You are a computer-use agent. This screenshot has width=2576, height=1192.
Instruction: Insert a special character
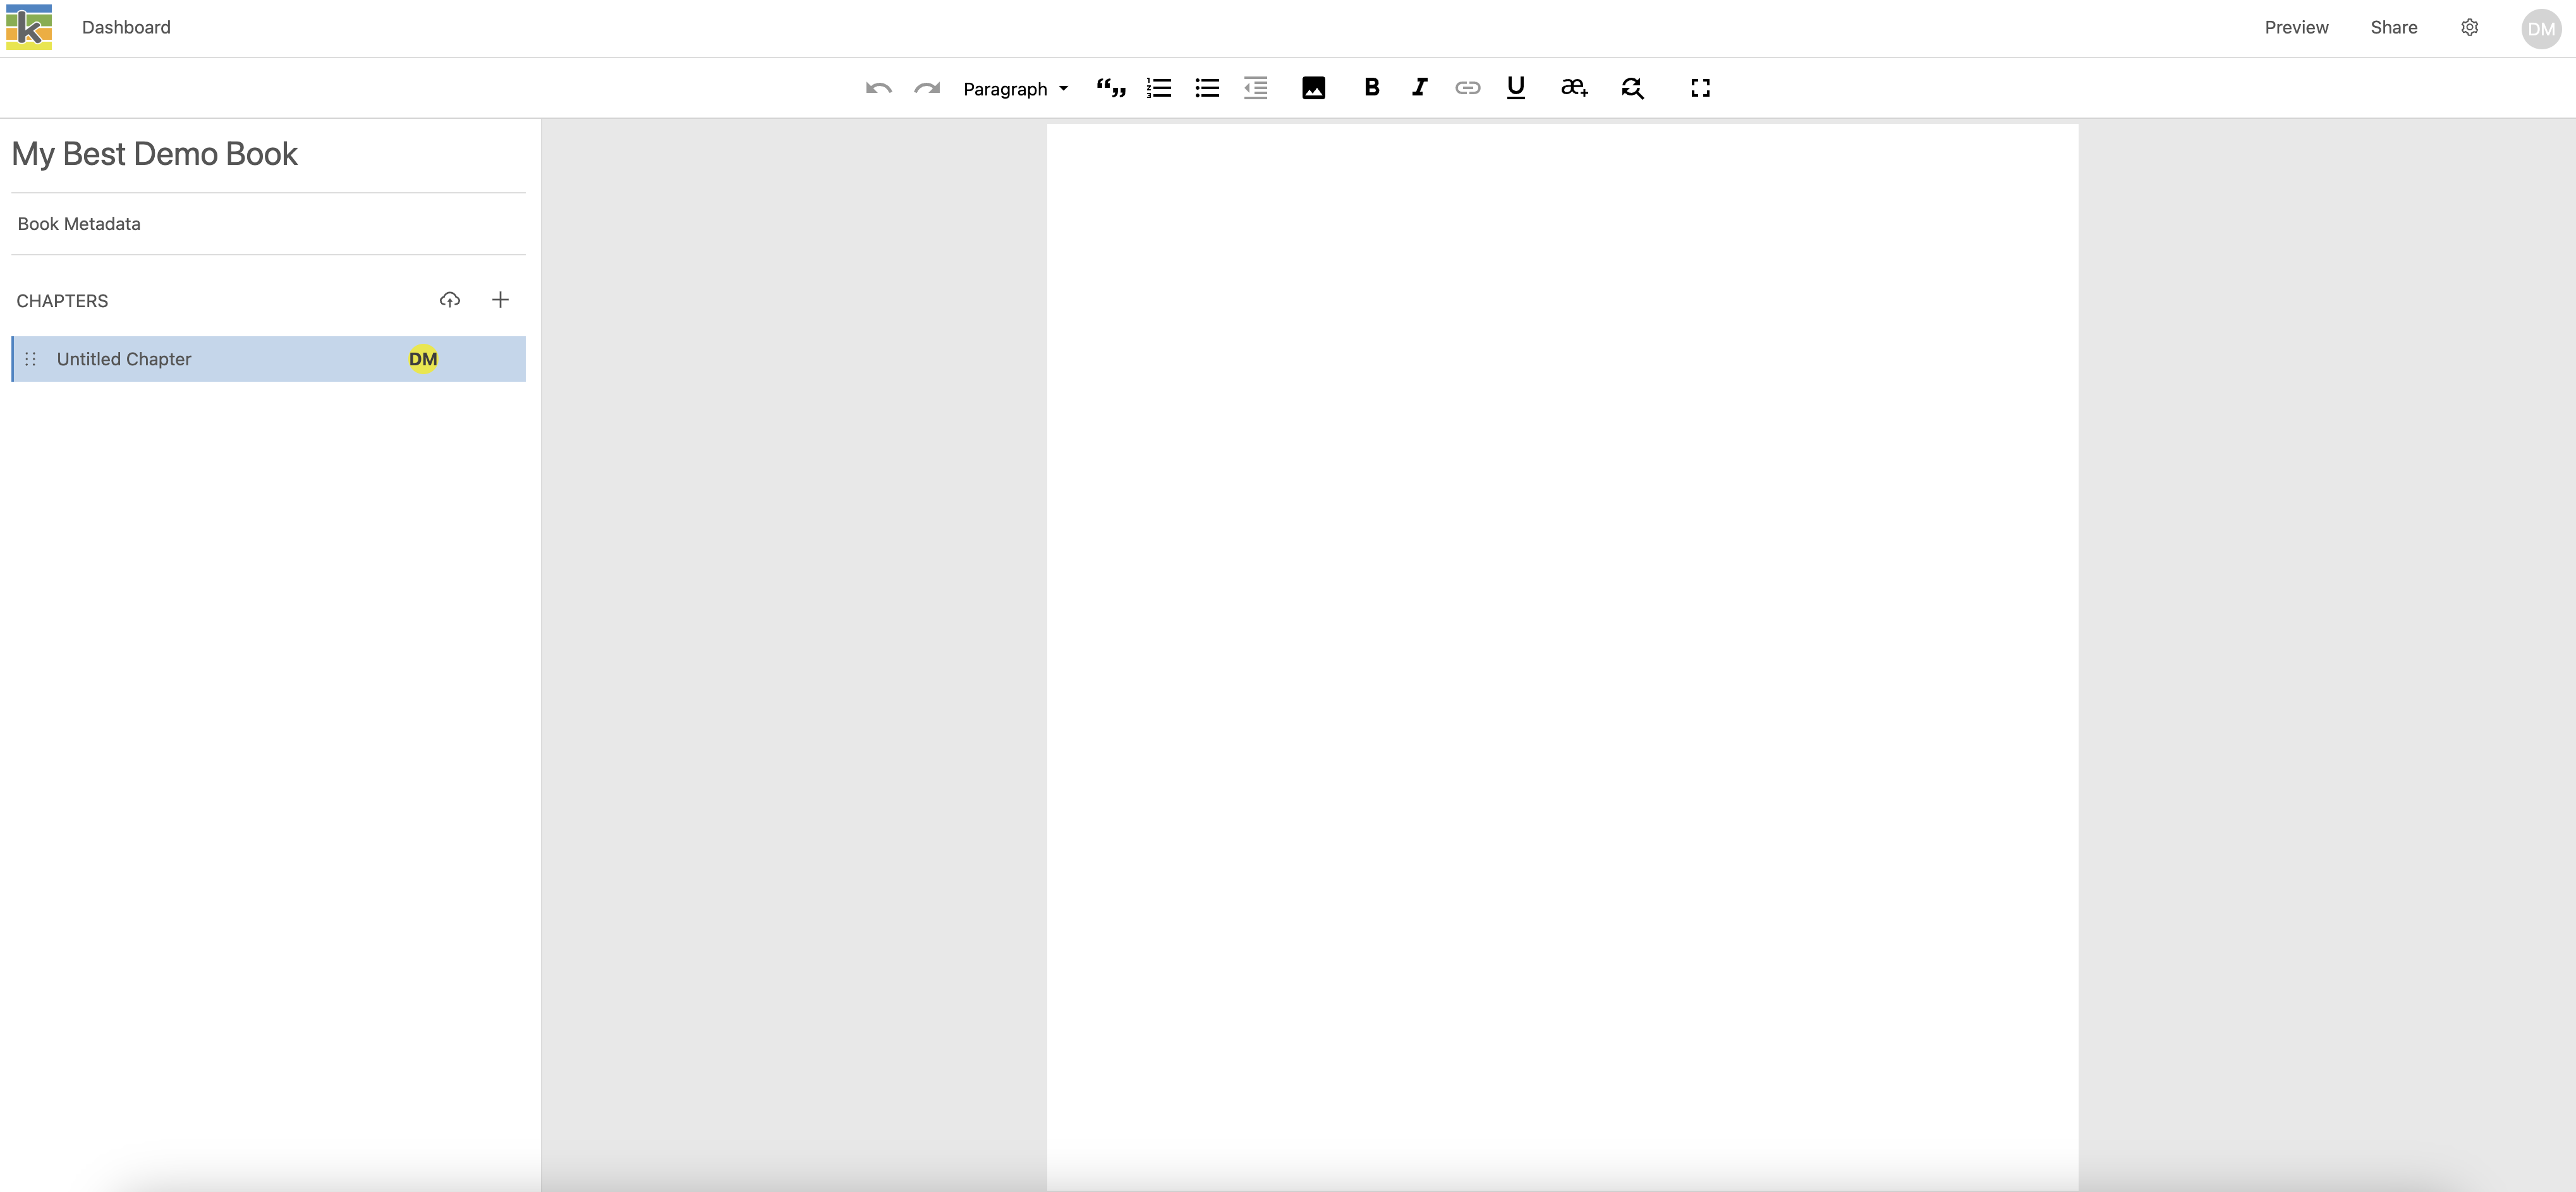(1574, 88)
